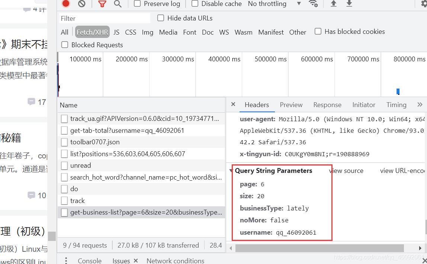Check Hide data URLs
Screen dimensions: 427x264
coord(161,18)
